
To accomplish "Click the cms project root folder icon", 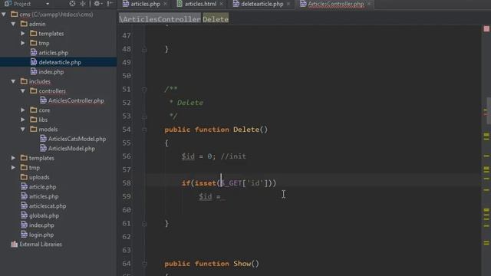I will [x=14, y=14].
